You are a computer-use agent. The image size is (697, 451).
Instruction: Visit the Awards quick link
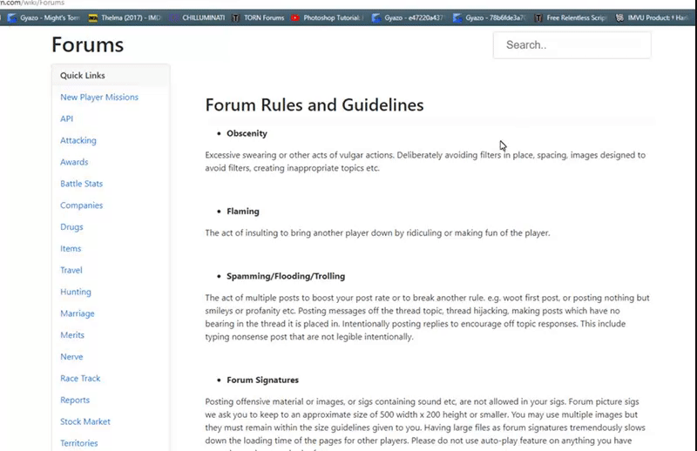tap(74, 162)
